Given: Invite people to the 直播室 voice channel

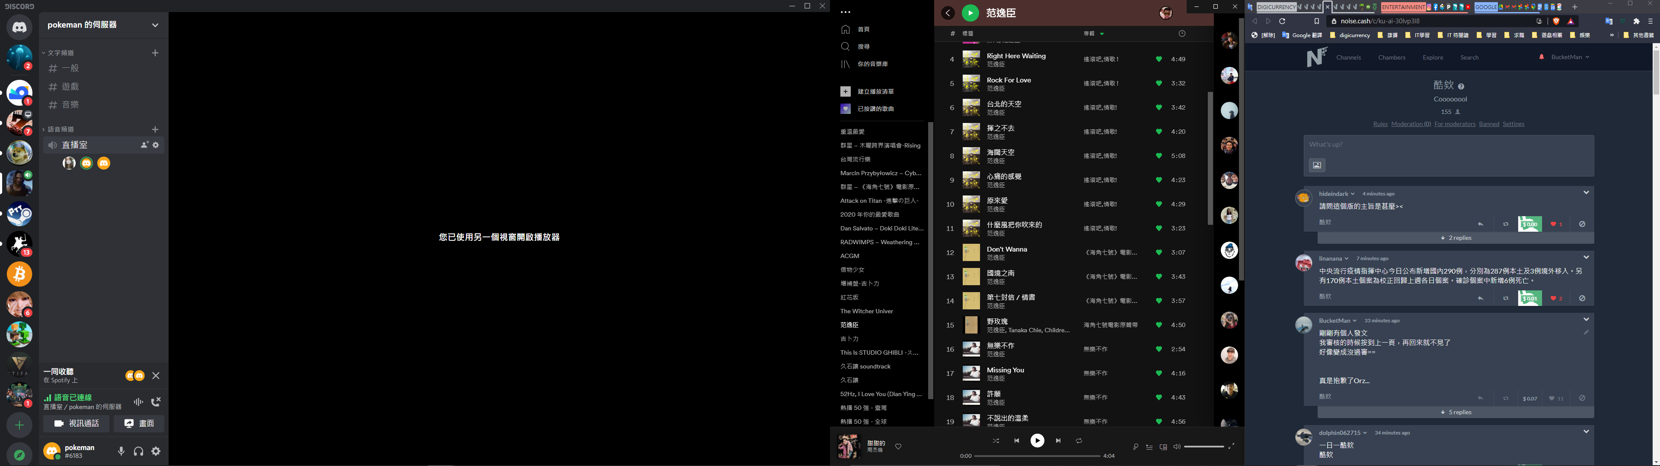Looking at the screenshot, I should [144, 145].
